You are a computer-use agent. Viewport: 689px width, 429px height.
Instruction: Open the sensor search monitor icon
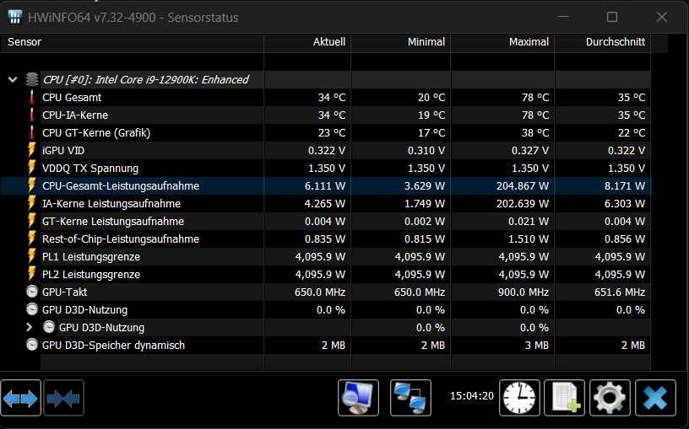tap(358, 398)
